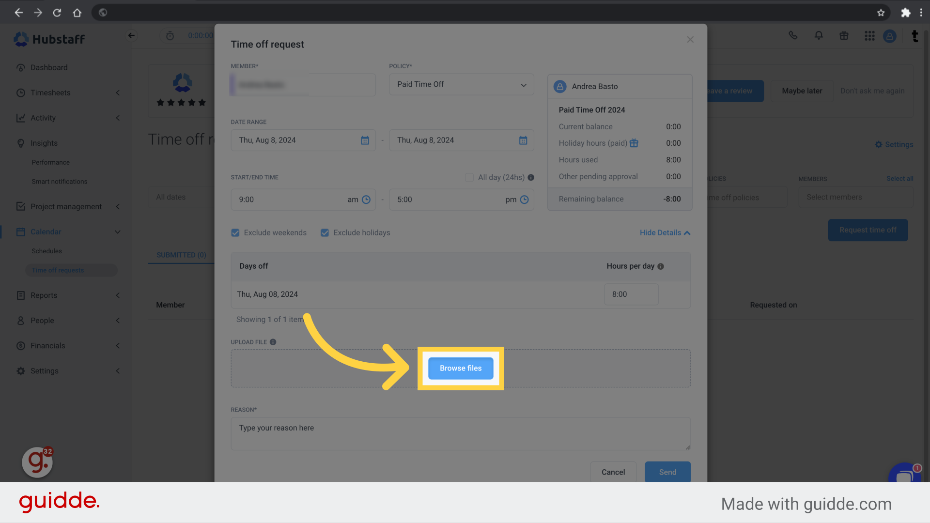Click the phone icon in the top bar

[793, 36]
